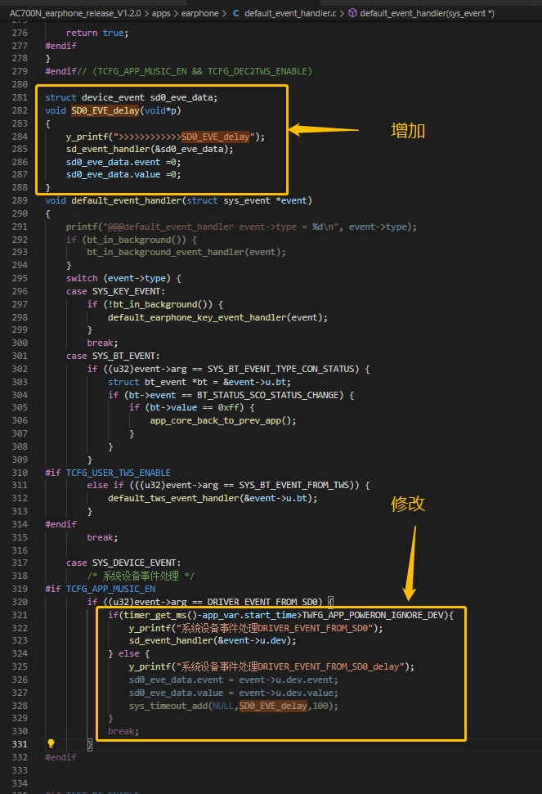Click 'case SYS_DEVICE_EVENT:' label
Screen dimensions: 542x794
click(x=123, y=563)
